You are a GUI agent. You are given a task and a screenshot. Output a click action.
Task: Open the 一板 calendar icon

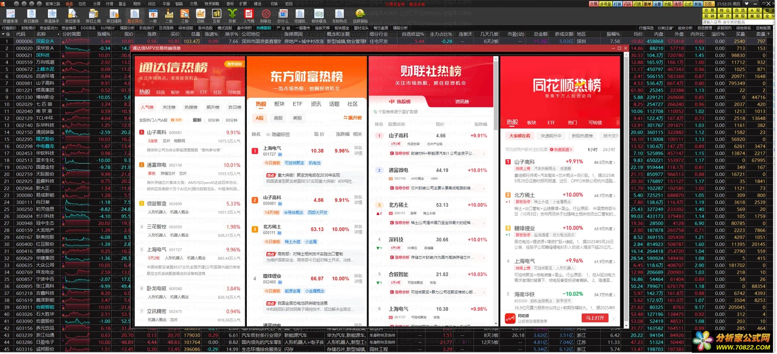[x=153, y=16]
